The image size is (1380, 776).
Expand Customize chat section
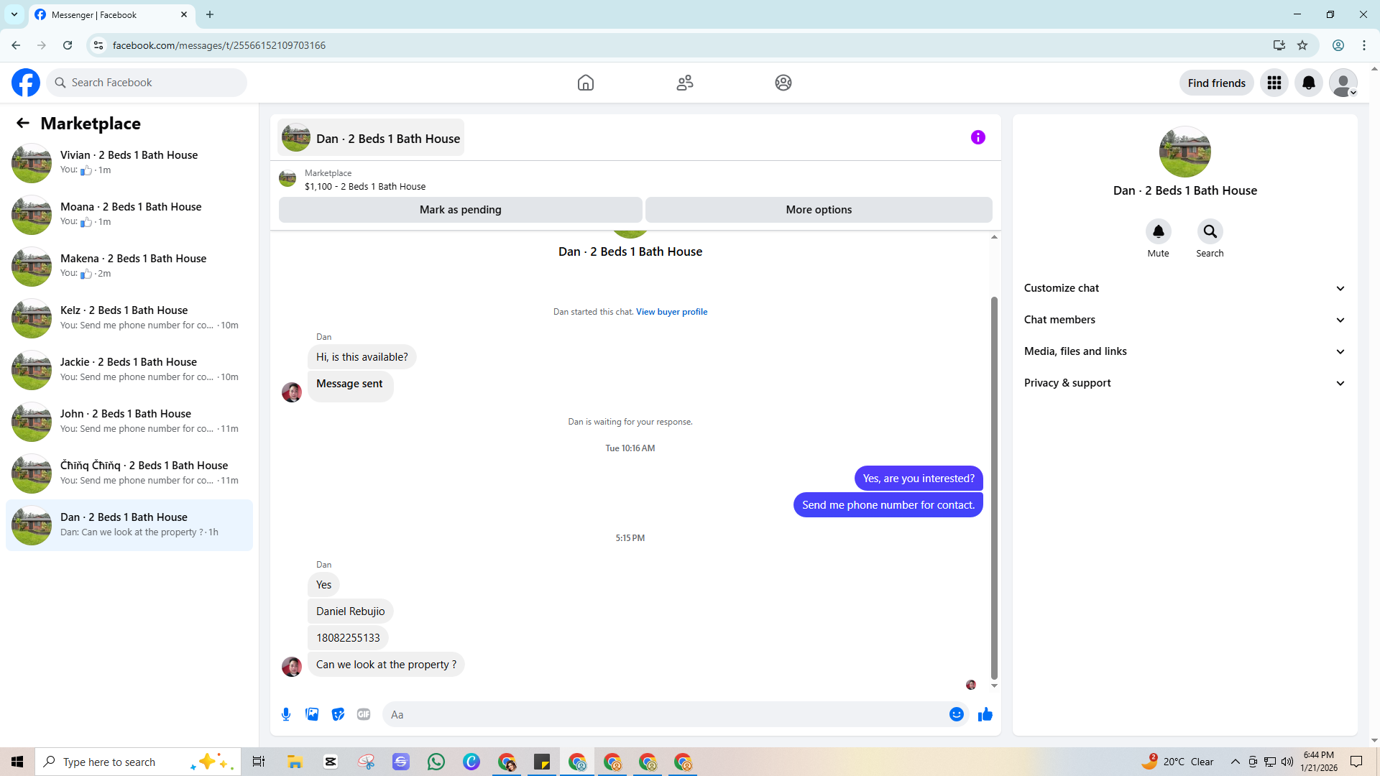coord(1184,288)
